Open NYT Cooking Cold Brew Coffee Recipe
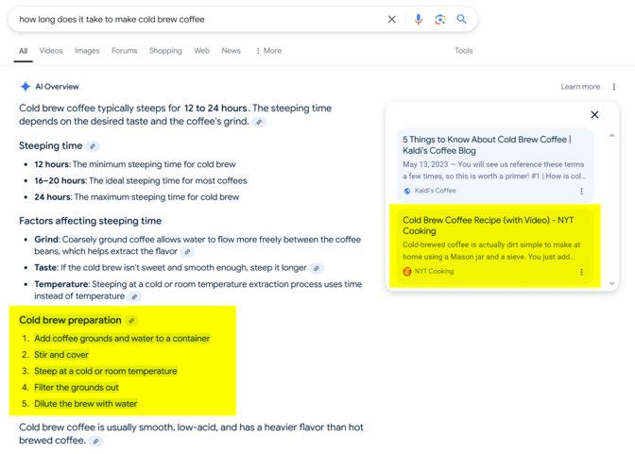The image size is (635, 454). pyautogui.click(x=487, y=225)
